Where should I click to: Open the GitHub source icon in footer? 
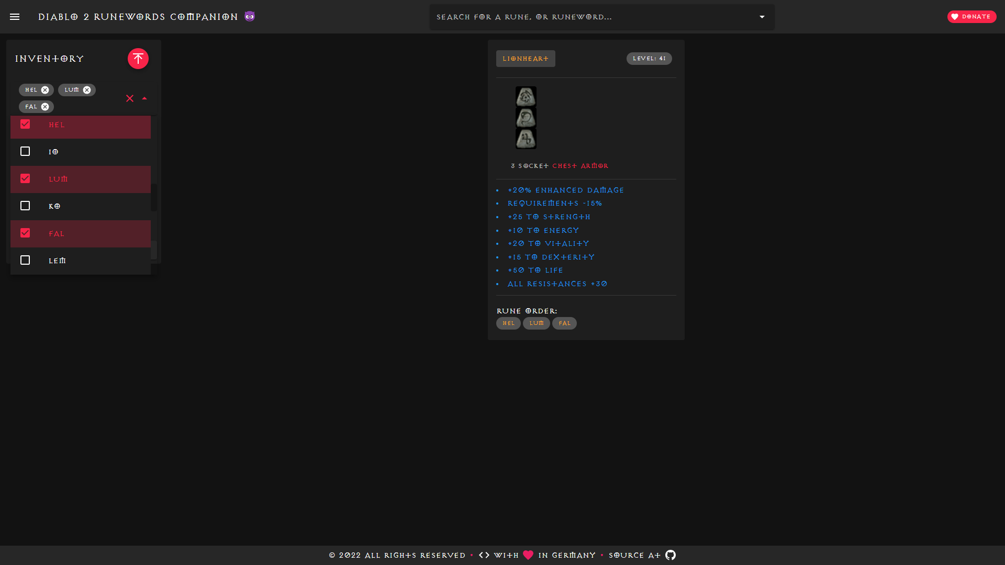point(671,555)
